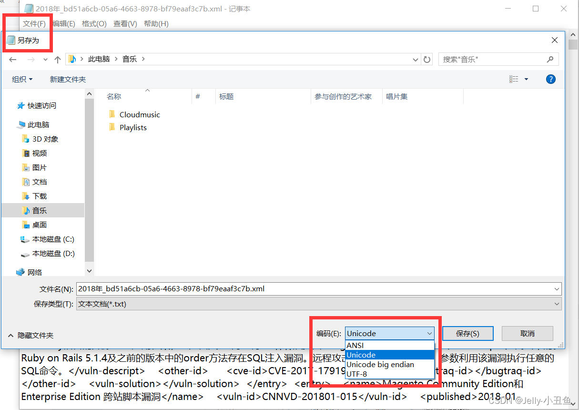Click the 编码(E) Unicode combo box
The width and height of the screenshot is (579, 410).
(390, 333)
